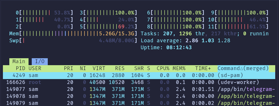Click the SHR value 3468

pyautogui.click(x=137, y=82)
